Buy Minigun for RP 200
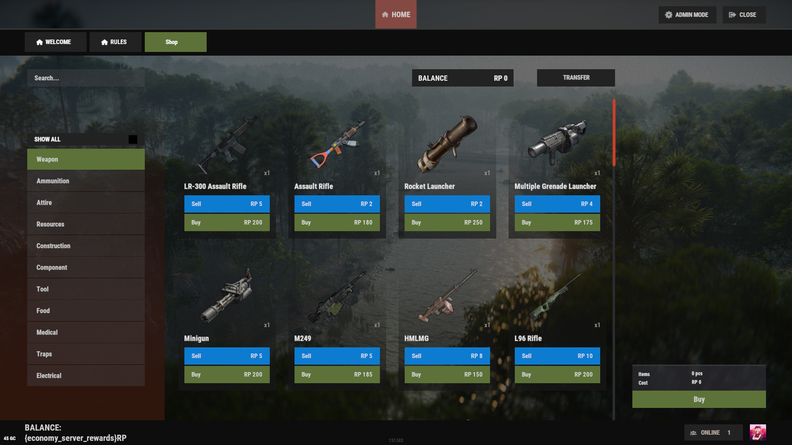Image resolution: width=792 pixels, height=445 pixels. click(x=227, y=375)
